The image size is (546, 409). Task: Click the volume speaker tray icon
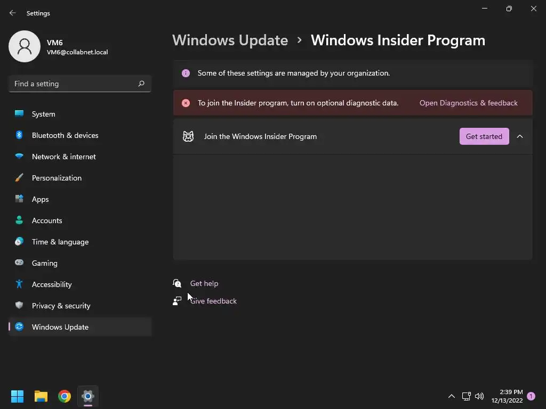[x=479, y=396]
